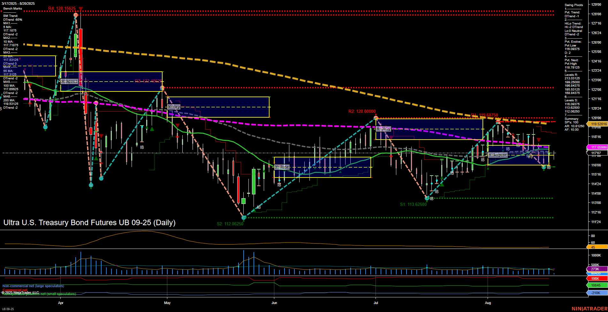Click the S2: 112.06250 support label
This screenshot has width=608, height=312.
230,224
